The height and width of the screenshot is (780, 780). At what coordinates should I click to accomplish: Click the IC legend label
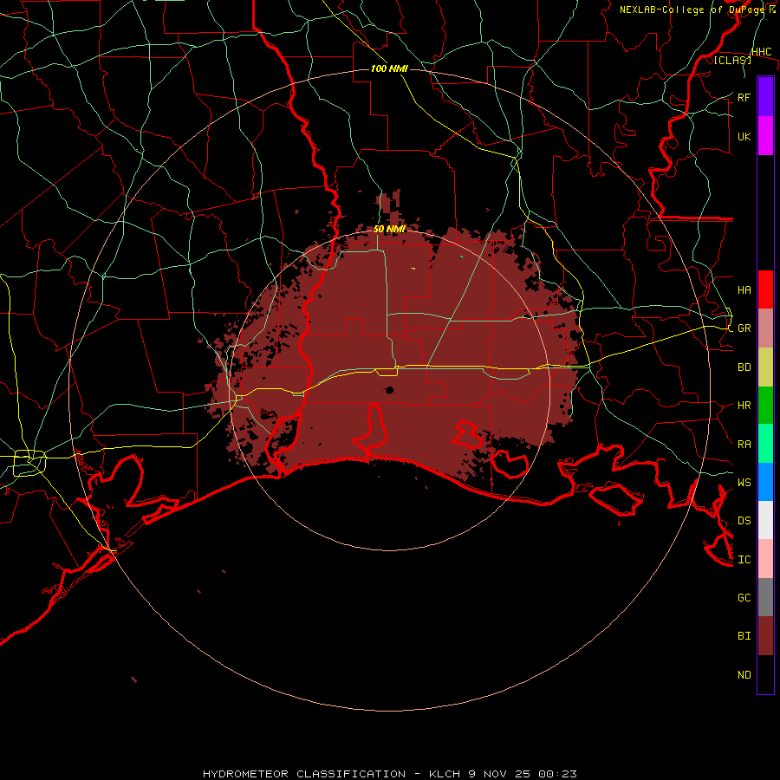tap(744, 560)
